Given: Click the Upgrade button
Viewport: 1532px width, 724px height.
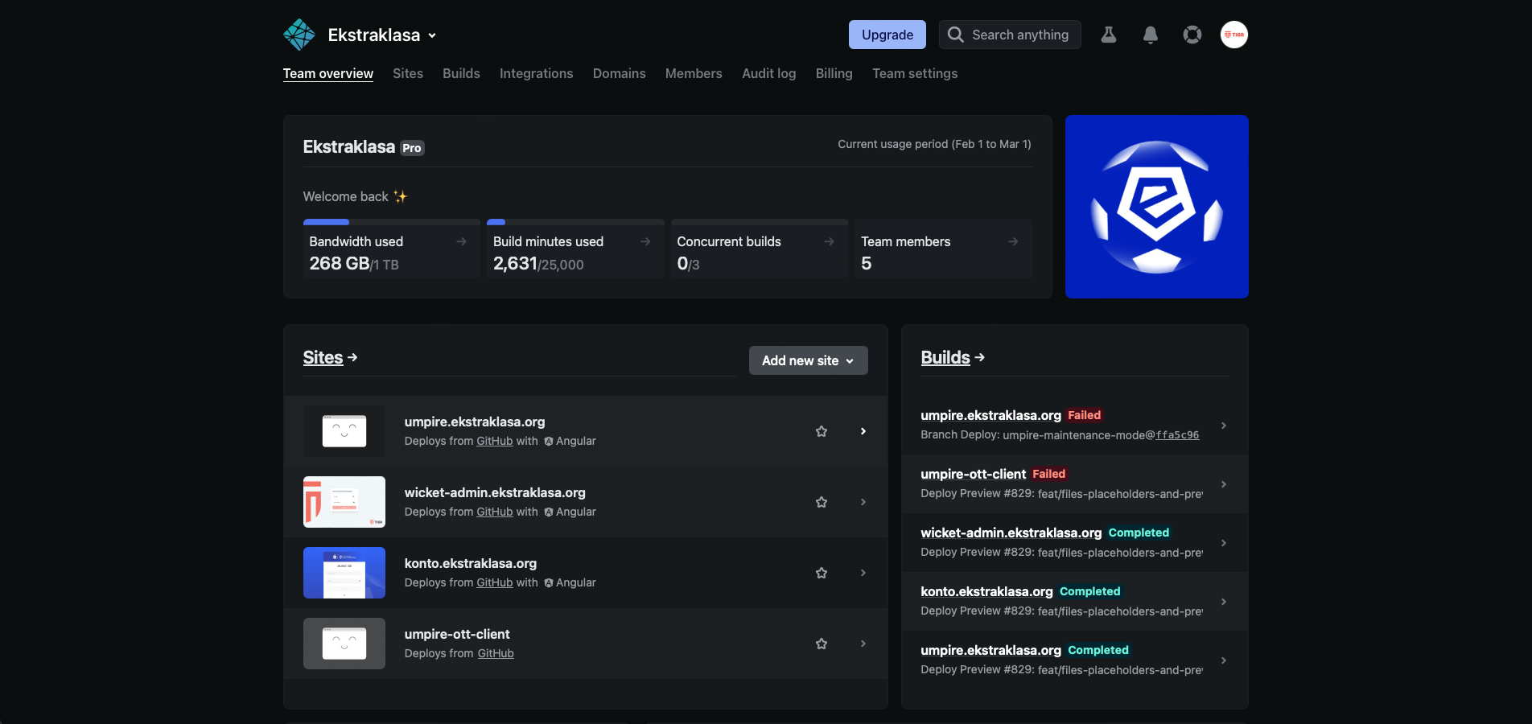Looking at the screenshot, I should point(887,35).
